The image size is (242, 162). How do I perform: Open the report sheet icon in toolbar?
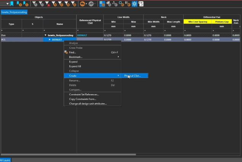pyautogui.click(x=141, y=4)
